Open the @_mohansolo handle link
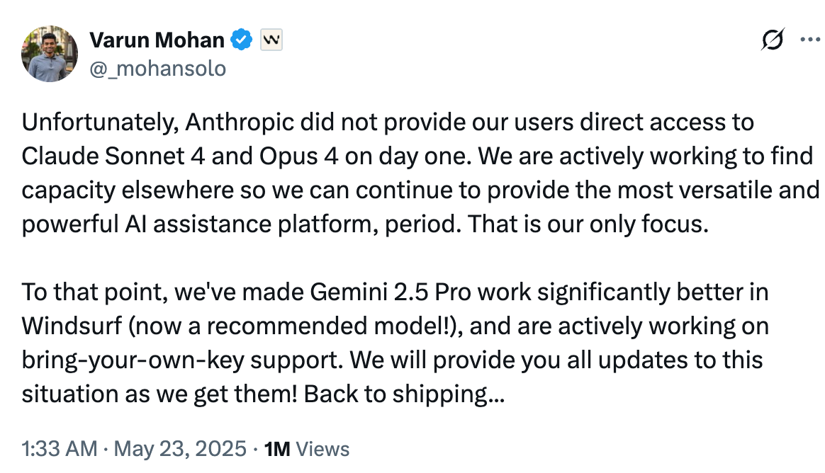Viewport: 825px width, 473px height. [x=158, y=69]
